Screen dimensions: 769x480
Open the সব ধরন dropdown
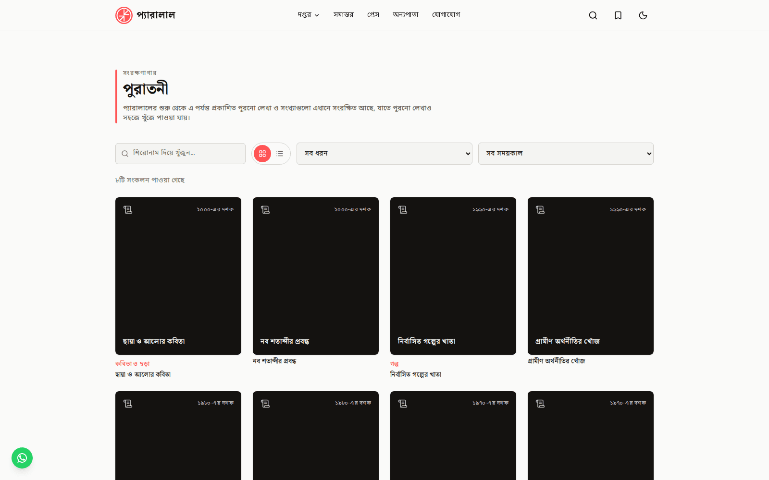pyautogui.click(x=384, y=154)
